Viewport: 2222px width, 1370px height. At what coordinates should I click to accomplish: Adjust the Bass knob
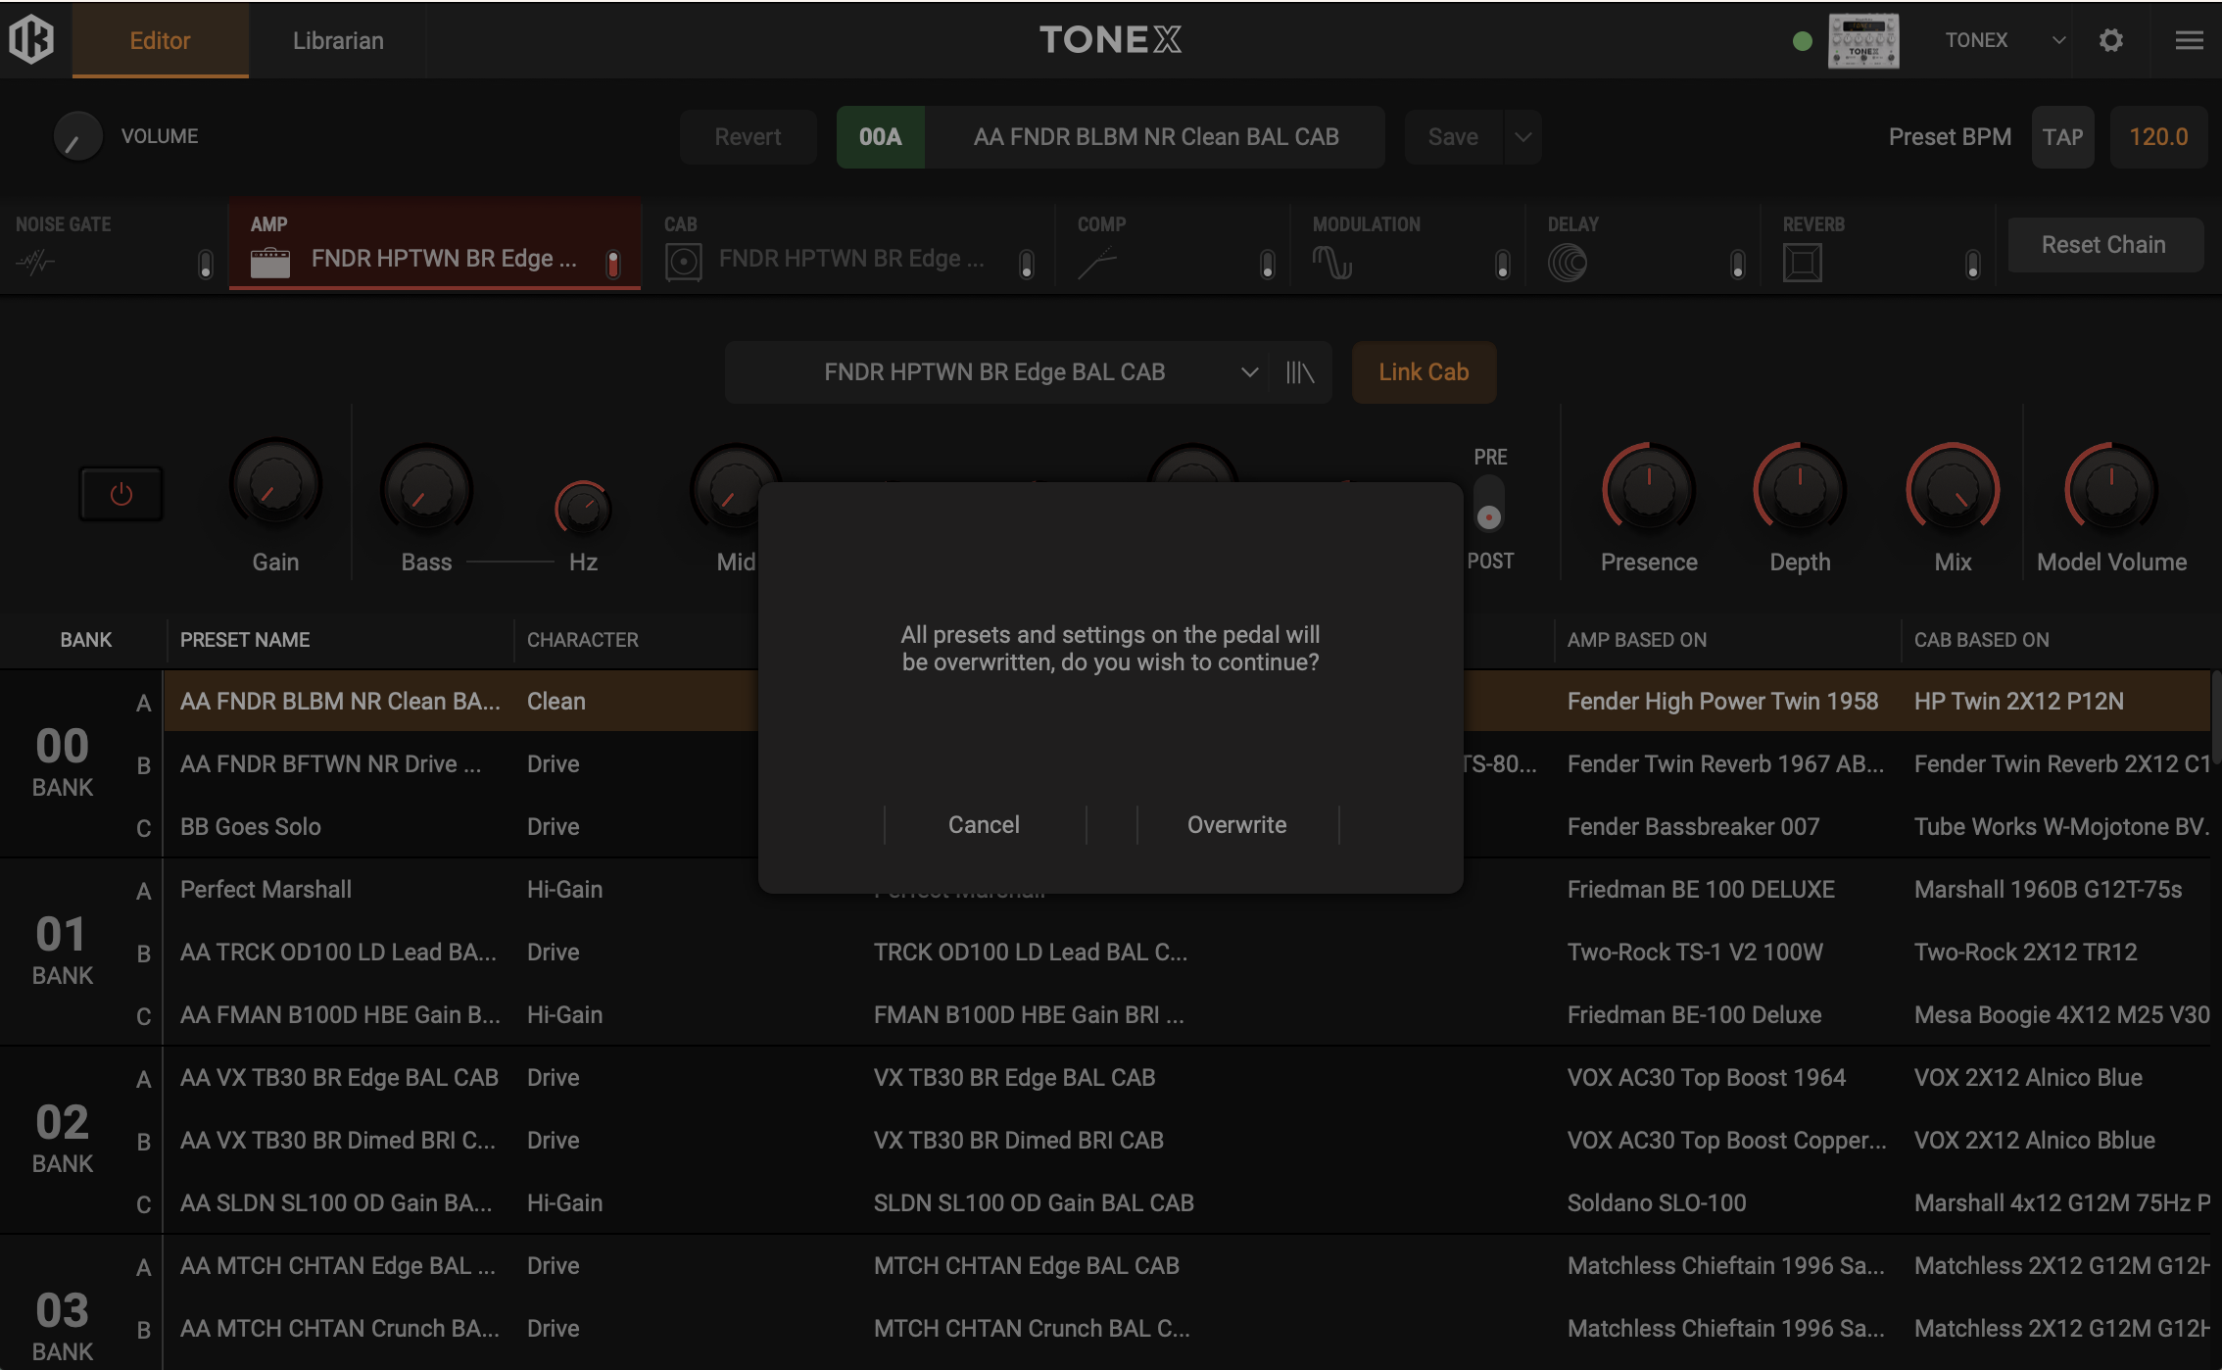pyautogui.click(x=427, y=490)
